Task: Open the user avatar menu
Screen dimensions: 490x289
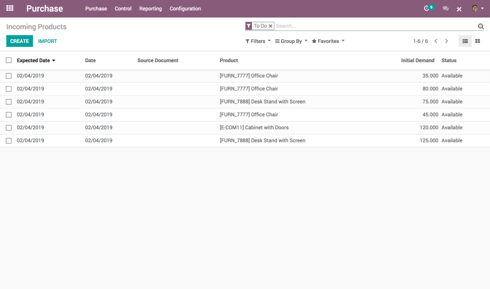Action: pos(476,8)
